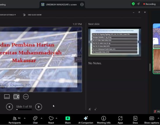Open AI Companion
160x125 pixels.
point(86,120)
